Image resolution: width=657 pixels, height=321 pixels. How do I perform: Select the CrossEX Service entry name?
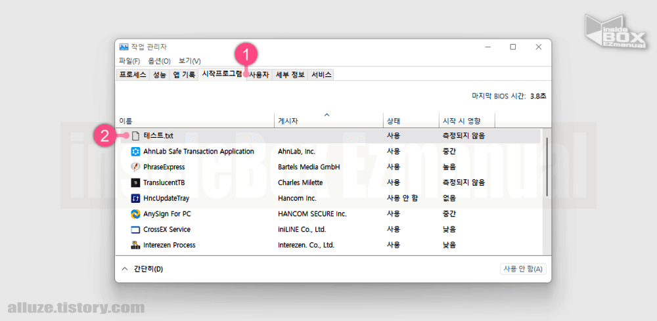pyautogui.click(x=167, y=230)
